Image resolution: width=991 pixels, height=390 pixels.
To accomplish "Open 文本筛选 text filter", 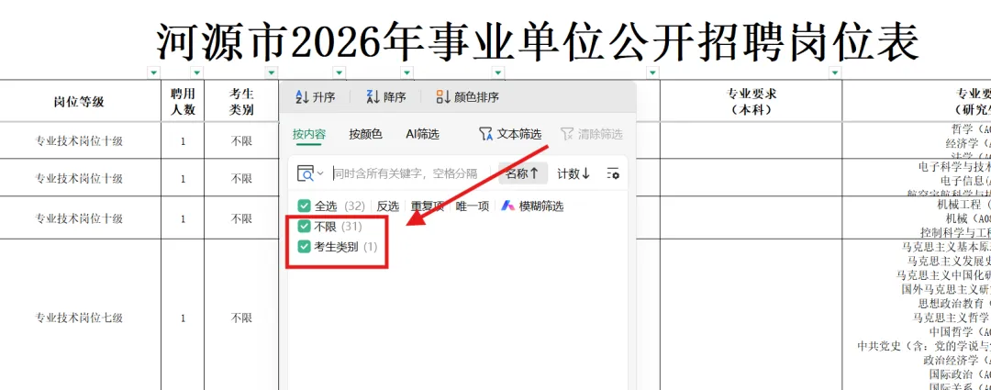I will click(x=510, y=134).
